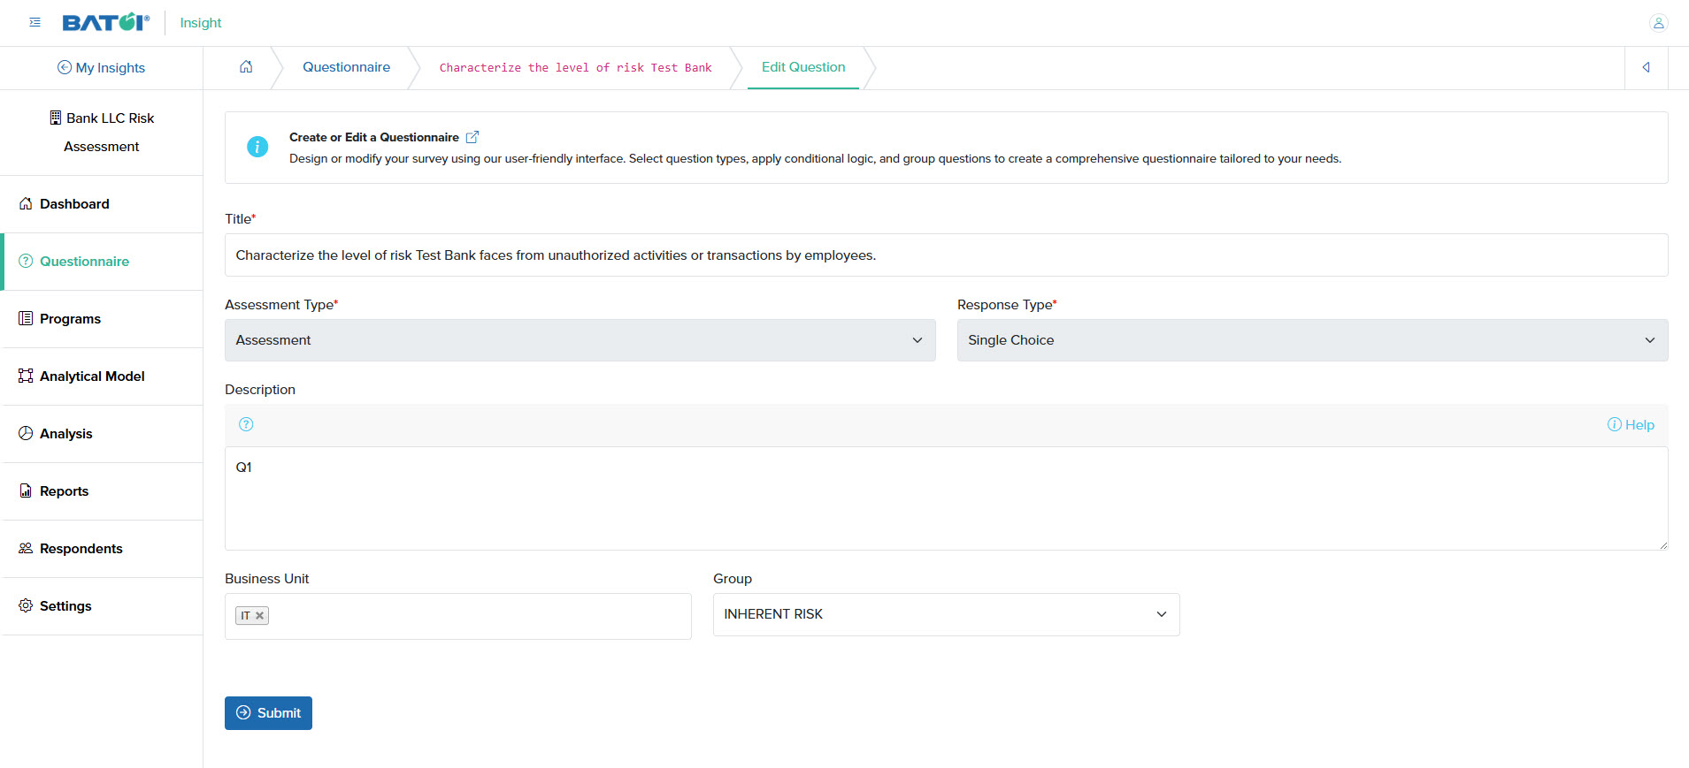Open the Create or Edit Questionnaire external link icon
This screenshot has height=768, width=1689.
pos(472,137)
